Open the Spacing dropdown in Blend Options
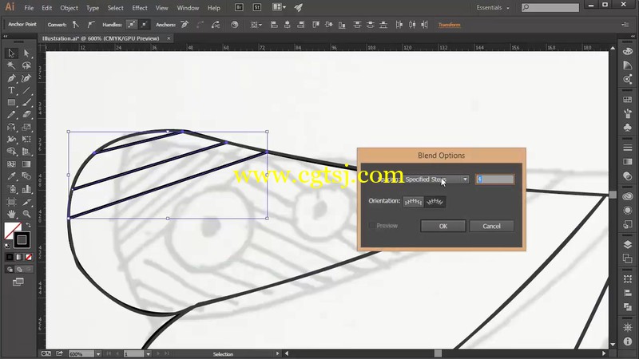The image size is (639, 359). click(x=436, y=179)
